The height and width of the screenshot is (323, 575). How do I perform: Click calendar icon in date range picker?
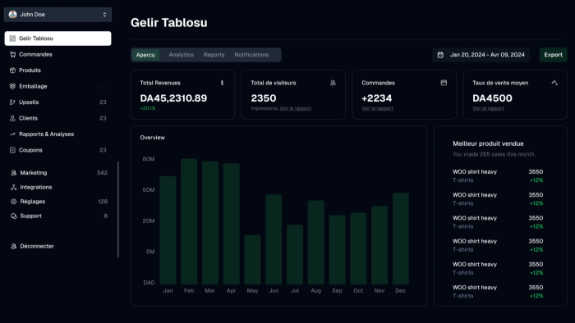tap(440, 55)
